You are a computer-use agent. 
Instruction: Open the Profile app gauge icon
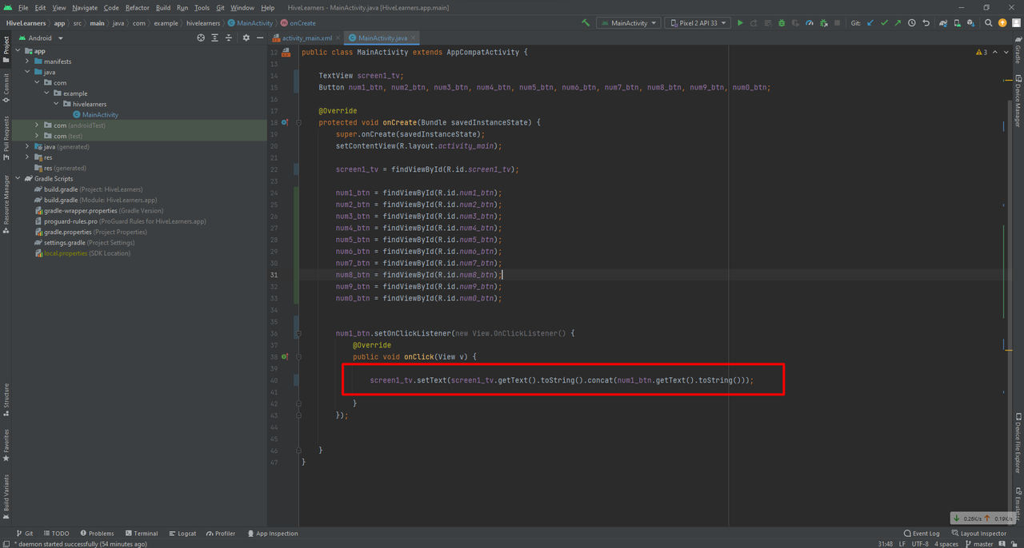click(810, 23)
